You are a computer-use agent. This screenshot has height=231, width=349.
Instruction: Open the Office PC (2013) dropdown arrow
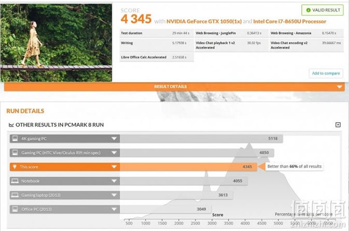tap(114, 209)
